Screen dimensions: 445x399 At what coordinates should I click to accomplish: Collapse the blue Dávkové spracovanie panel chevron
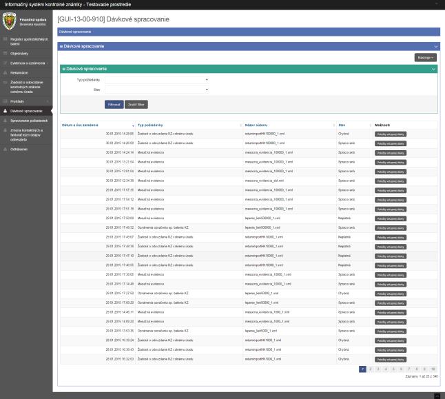click(x=435, y=46)
